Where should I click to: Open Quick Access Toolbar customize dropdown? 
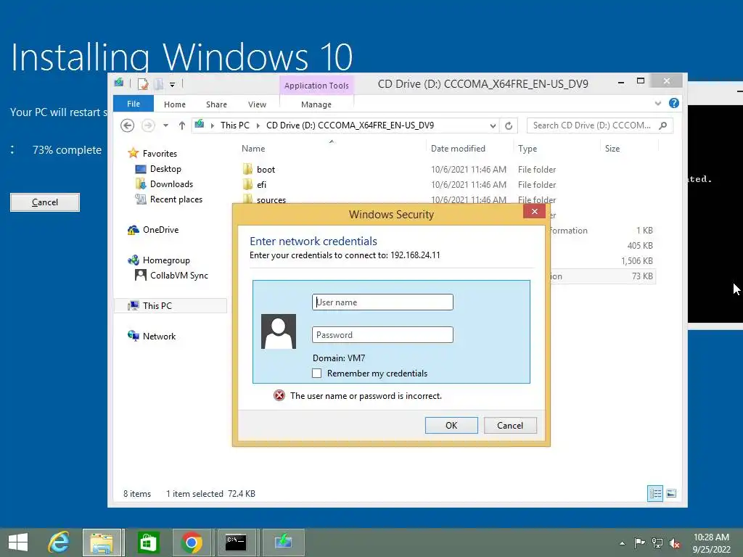173,84
